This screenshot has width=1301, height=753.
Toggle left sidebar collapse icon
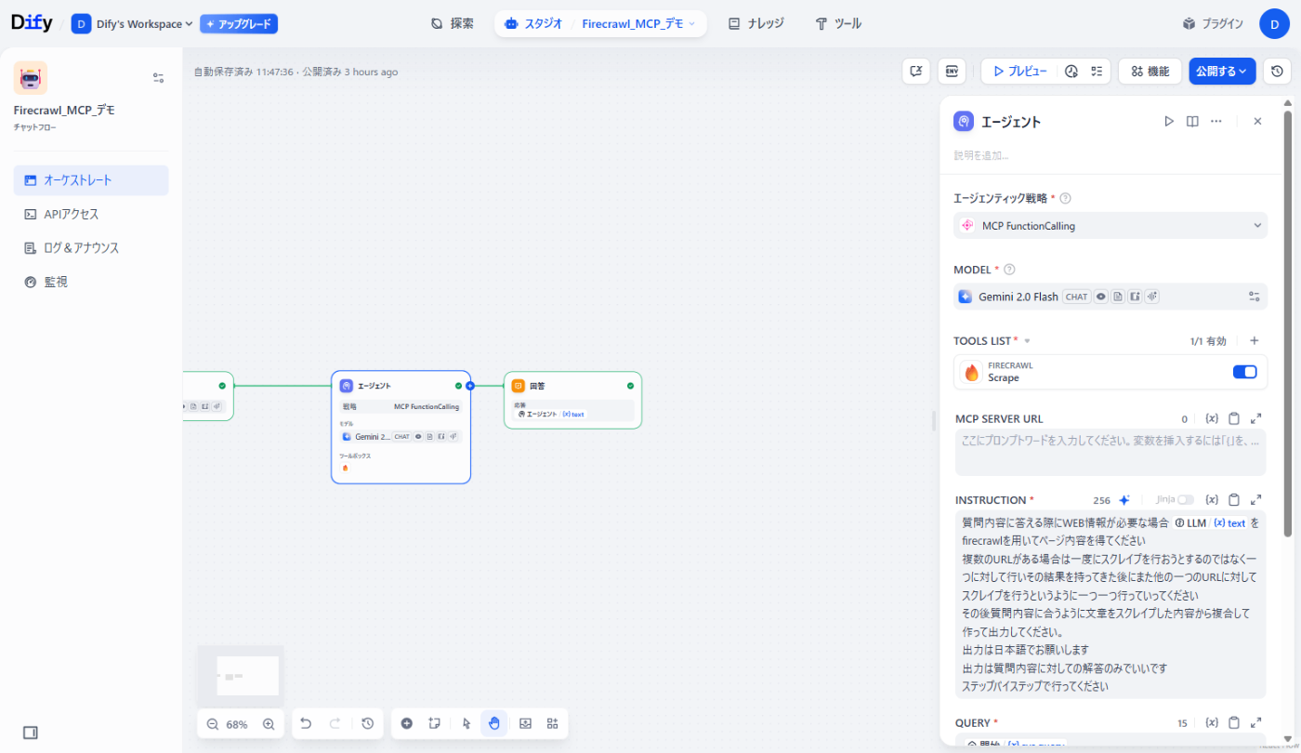tap(30, 733)
